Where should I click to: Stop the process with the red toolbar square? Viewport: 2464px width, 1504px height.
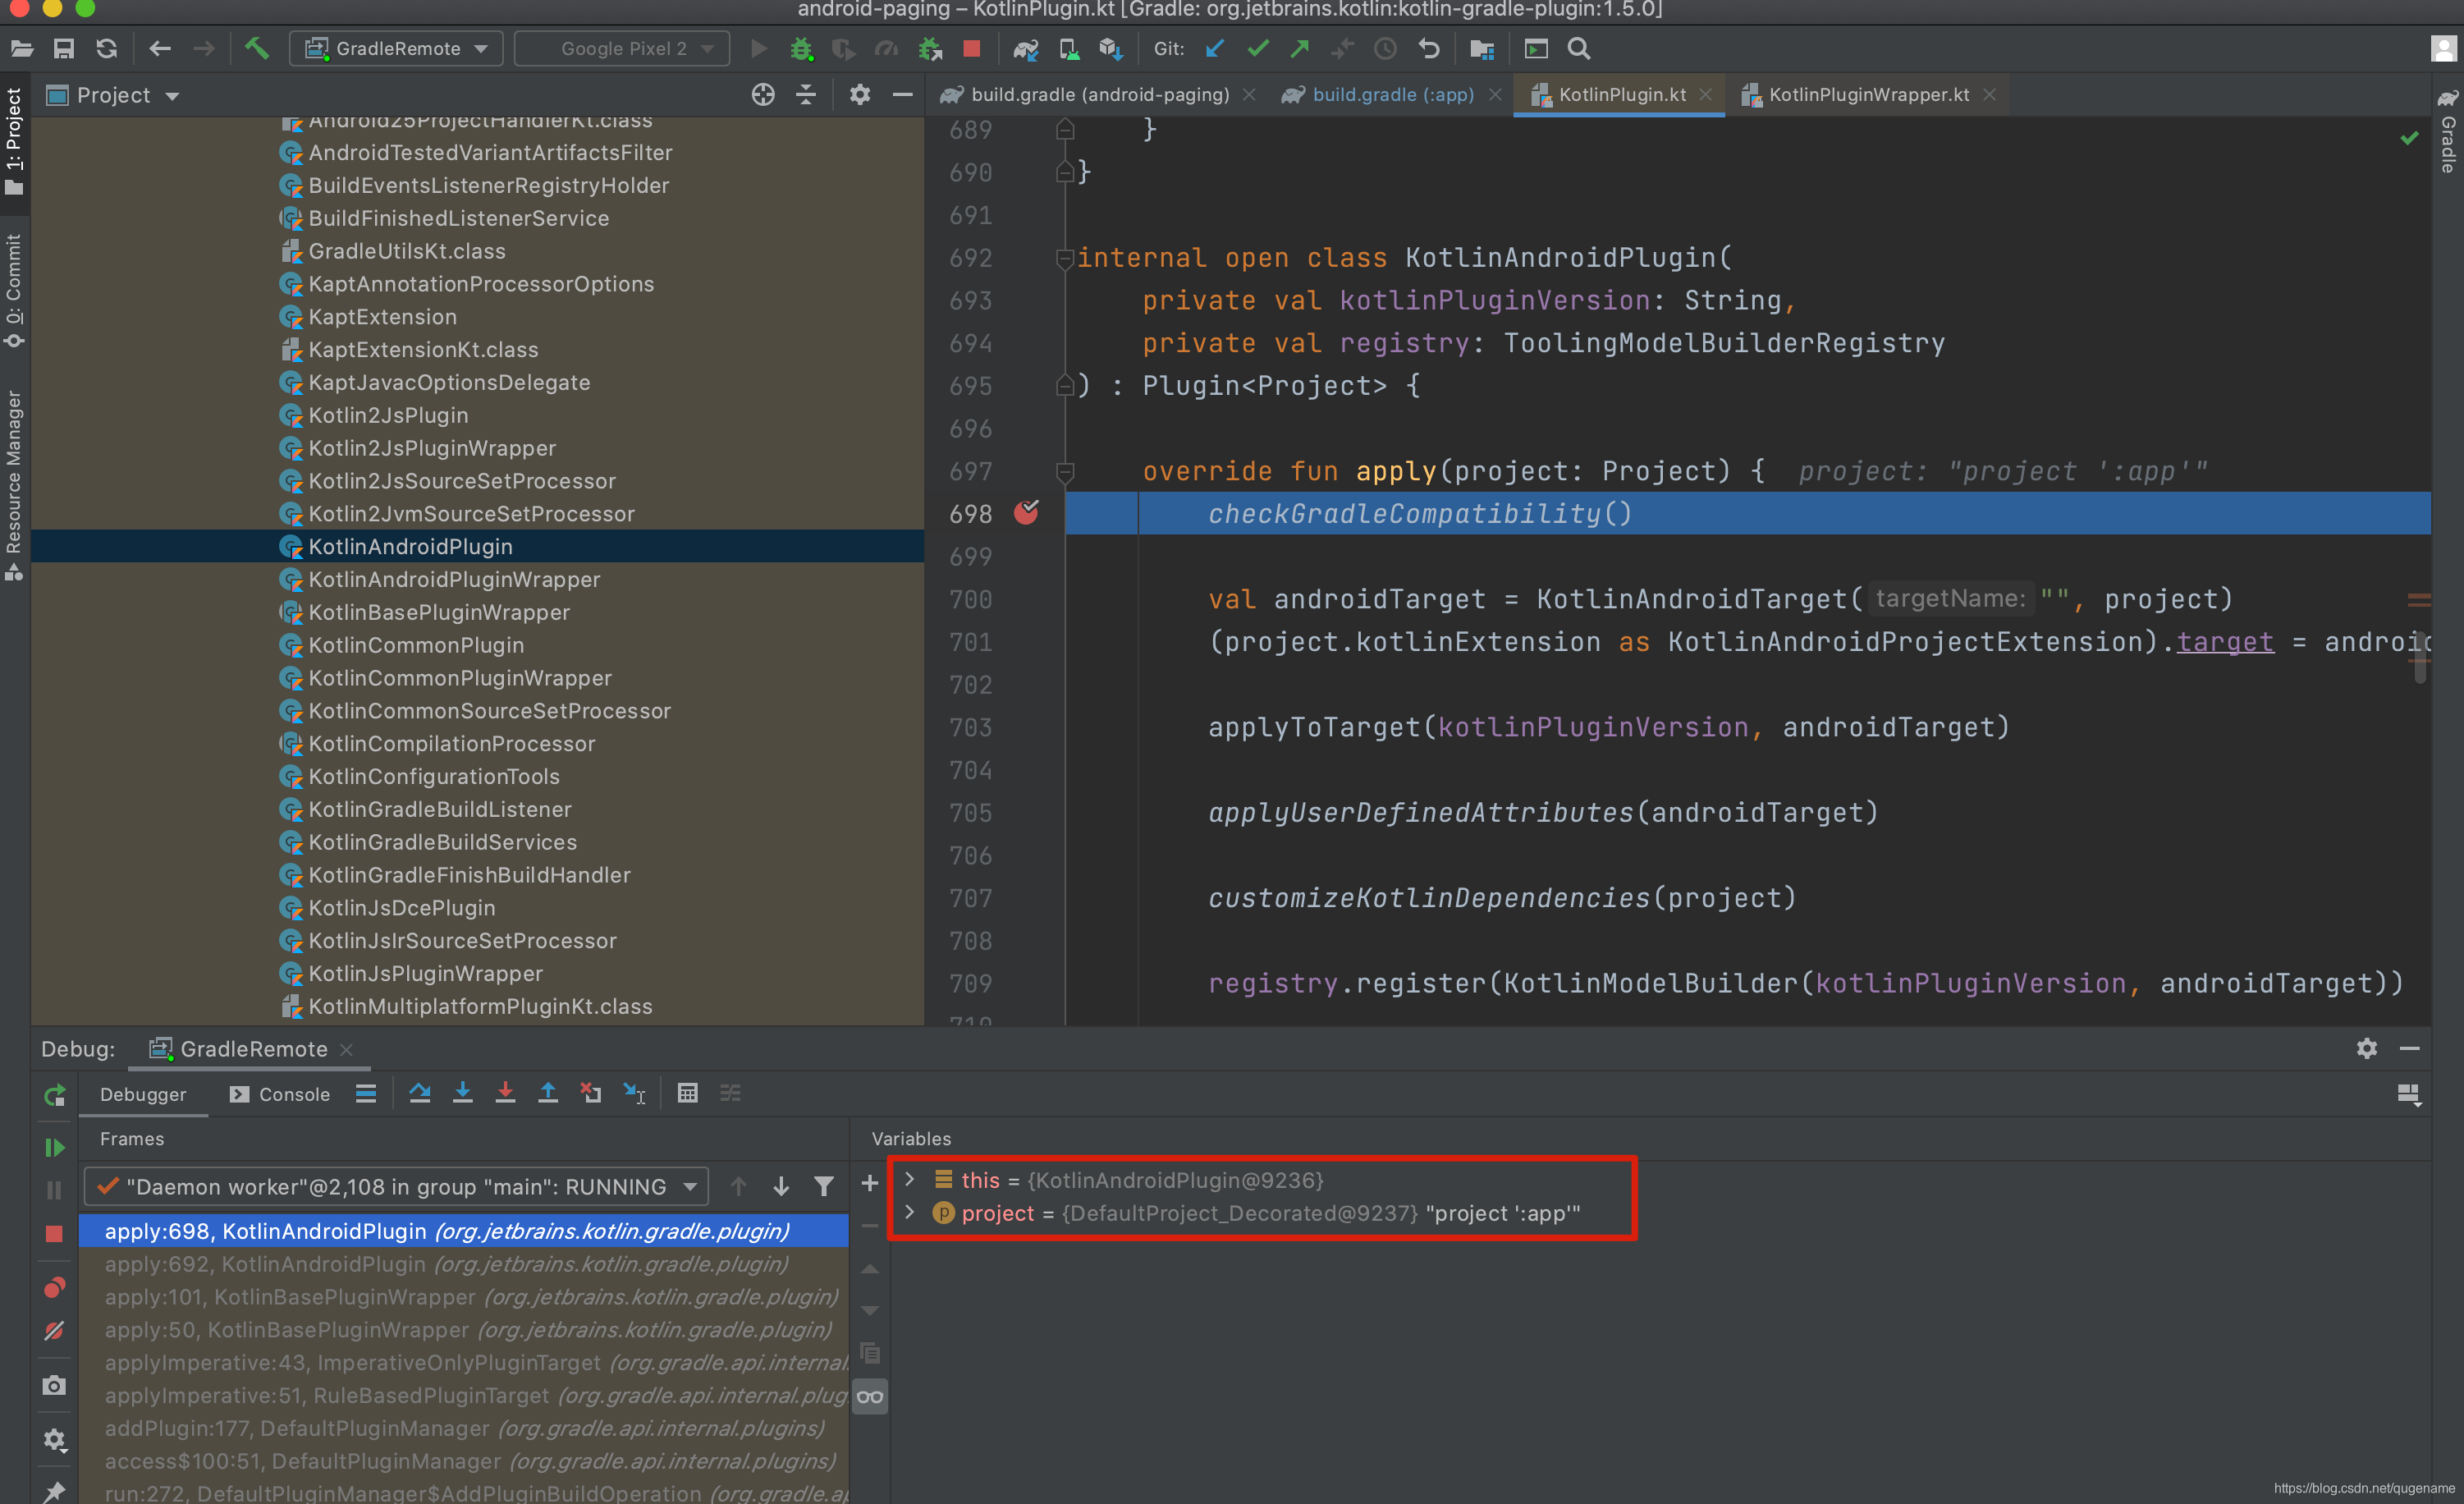[971, 48]
